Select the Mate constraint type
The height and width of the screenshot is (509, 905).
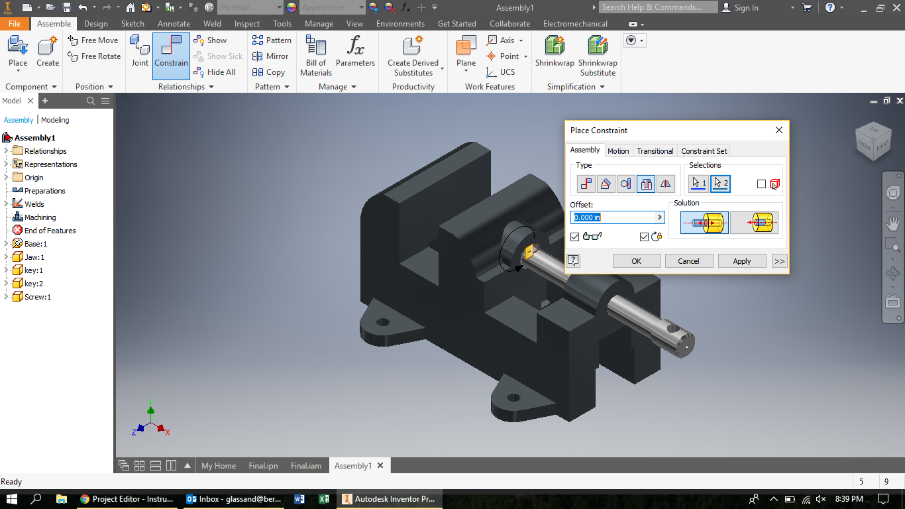586,184
